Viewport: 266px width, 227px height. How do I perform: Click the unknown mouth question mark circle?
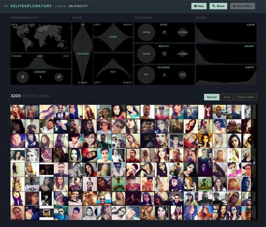(164, 54)
